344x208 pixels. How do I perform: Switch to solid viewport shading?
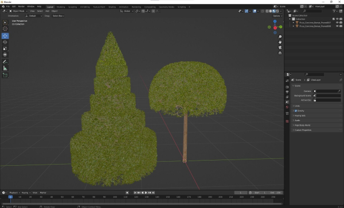click(x=271, y=11)
